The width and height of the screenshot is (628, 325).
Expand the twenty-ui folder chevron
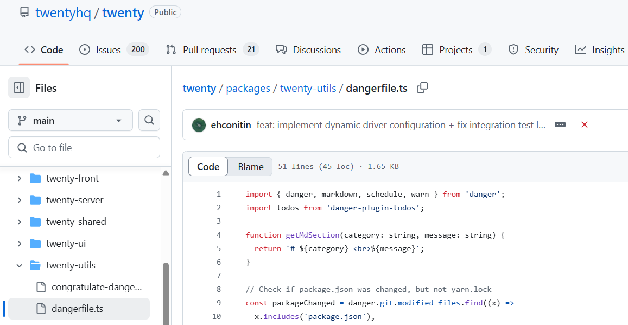pos(19,243)
